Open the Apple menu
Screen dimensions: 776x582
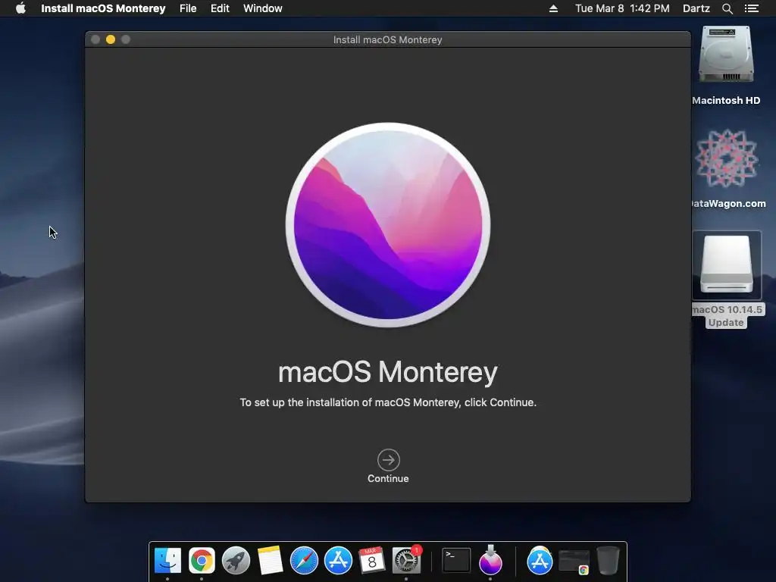tap(20, 8)
